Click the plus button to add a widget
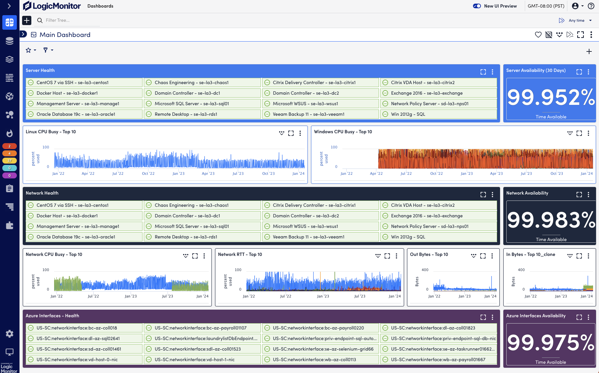Screen dimensions: 599x373 pos(589,51)
